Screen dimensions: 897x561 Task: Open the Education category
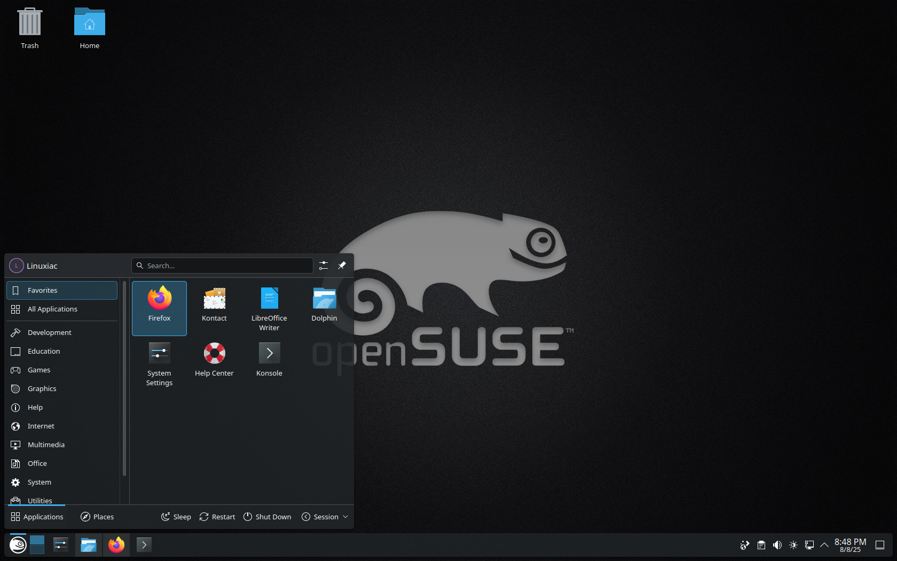pyautogui.click(x=62, y=351)
